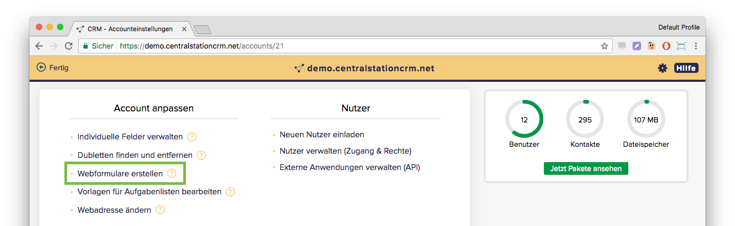Screen dimensions: 735x226
Task: Open Webformulare erstellen link
Action: pyautogui.click(x=120, y=173)
